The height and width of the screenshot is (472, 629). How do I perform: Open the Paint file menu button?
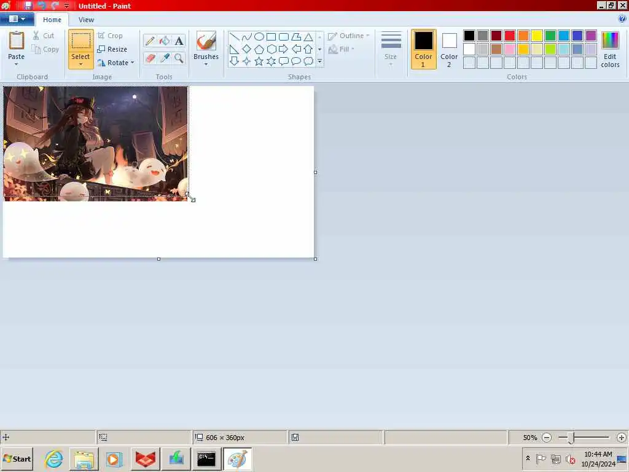pyautogui.click(x=17, y=19)
